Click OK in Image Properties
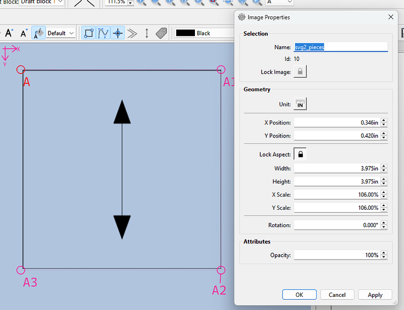This screenshot has height=310, width=404. [299, 294]
